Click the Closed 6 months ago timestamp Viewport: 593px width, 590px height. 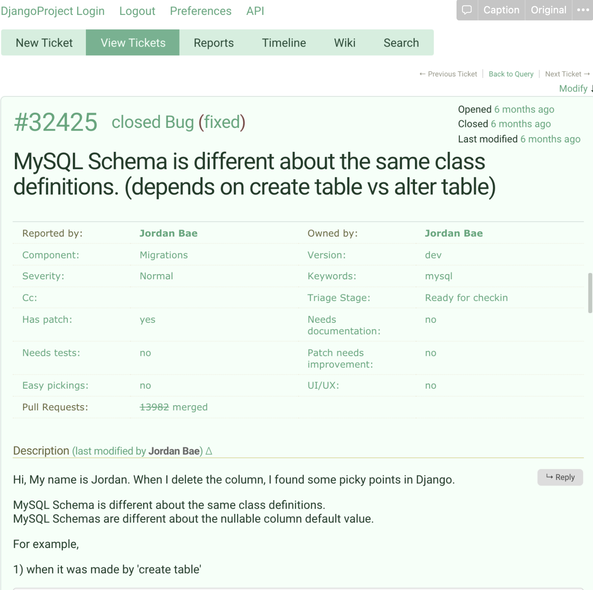coord(520,124)
